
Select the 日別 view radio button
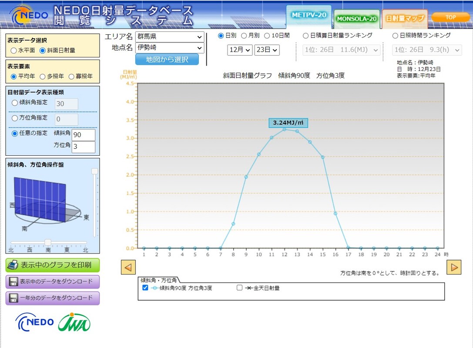(x=221, y=36)
